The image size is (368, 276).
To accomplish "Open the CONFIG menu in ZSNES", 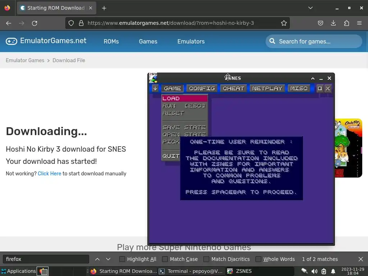I will coord(202,88).
